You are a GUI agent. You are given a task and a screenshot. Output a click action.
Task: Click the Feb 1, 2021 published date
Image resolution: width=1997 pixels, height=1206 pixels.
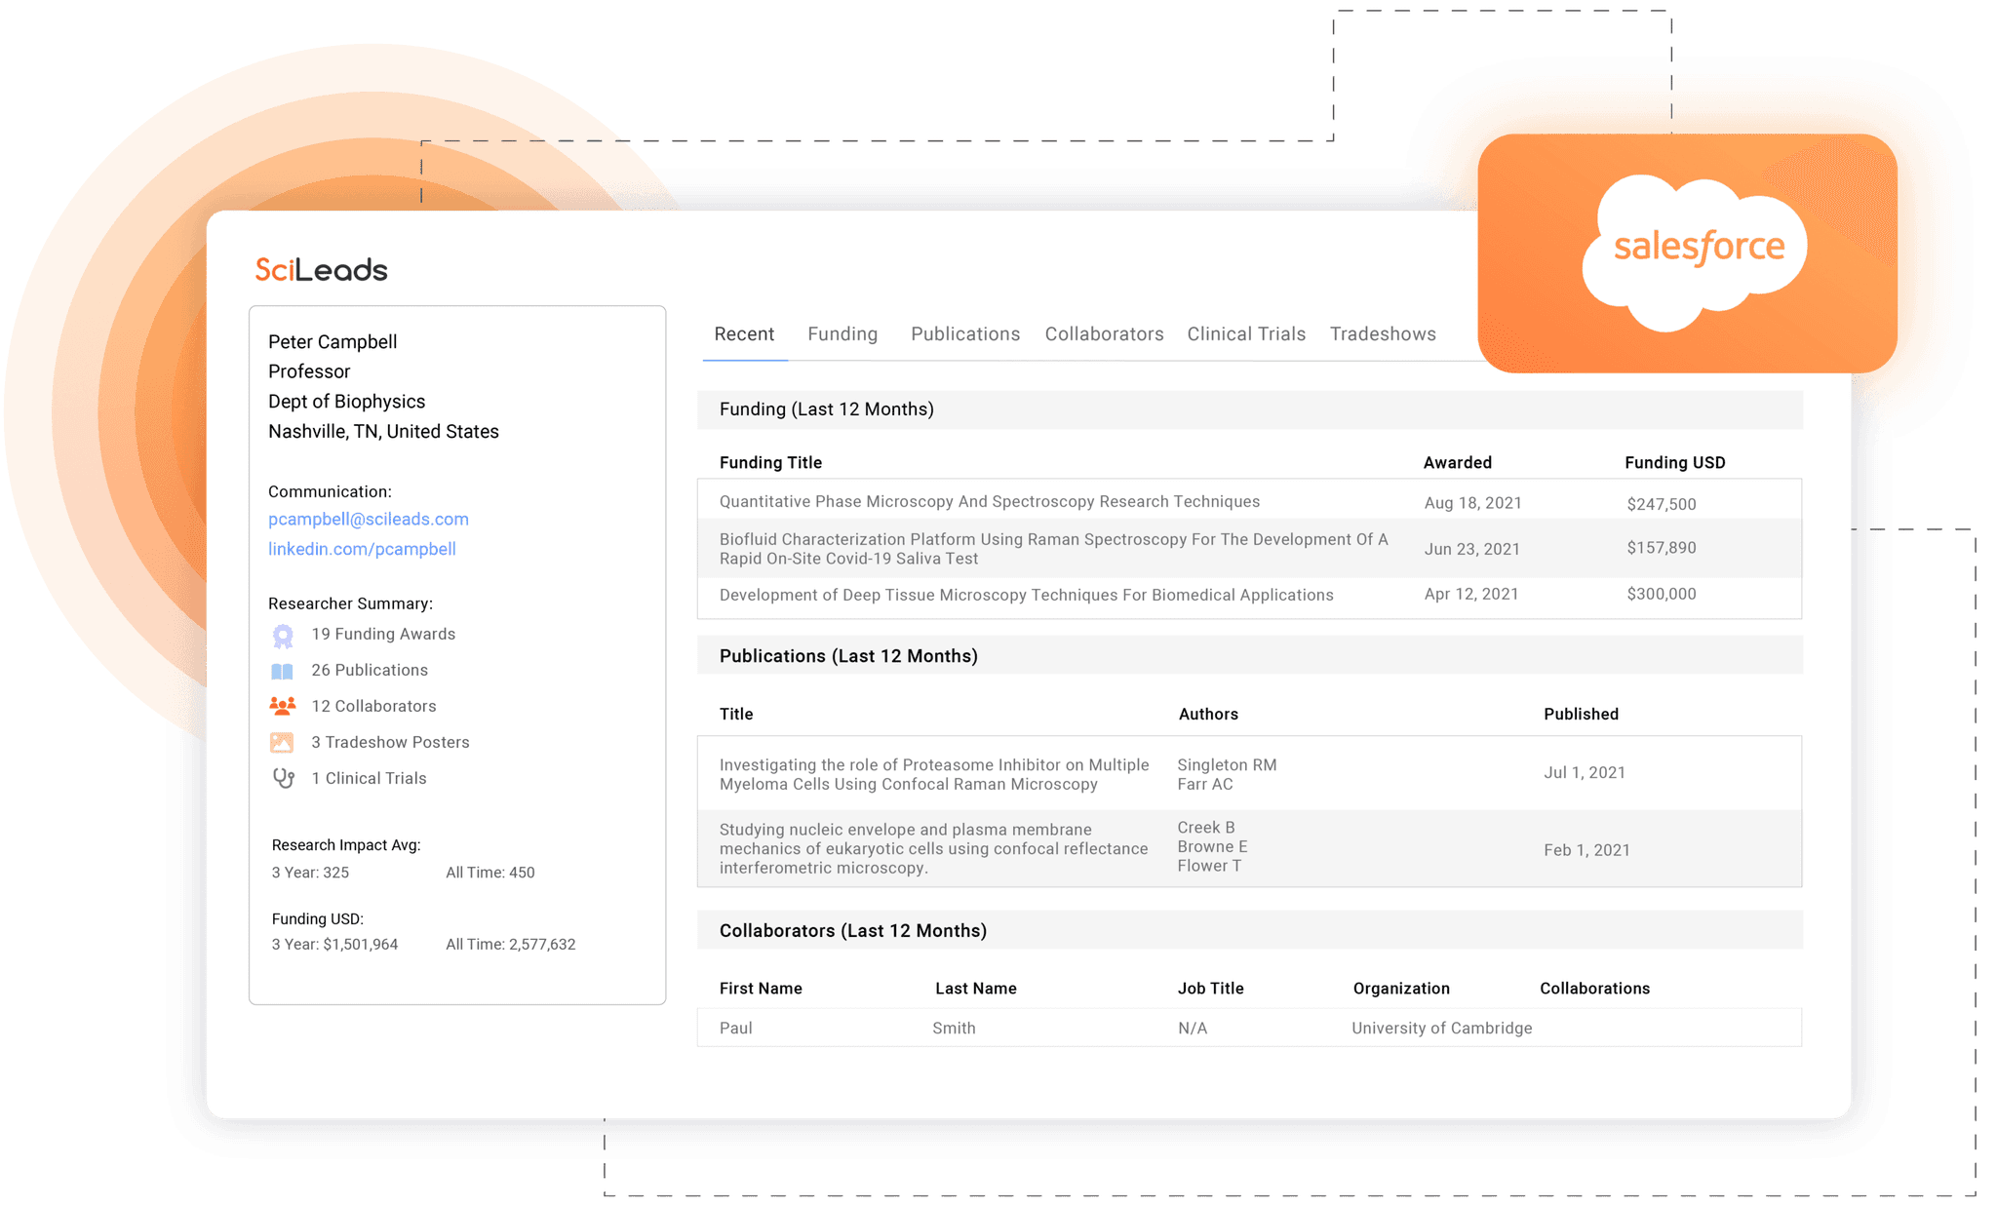1586,850
